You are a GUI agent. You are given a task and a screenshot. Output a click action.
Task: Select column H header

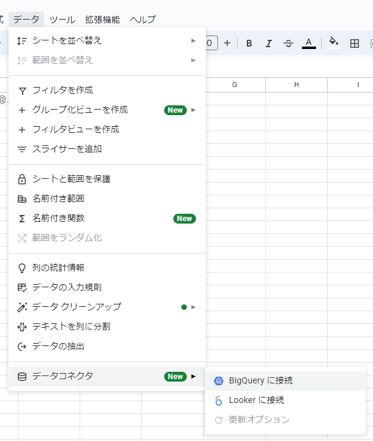(296, 85)
